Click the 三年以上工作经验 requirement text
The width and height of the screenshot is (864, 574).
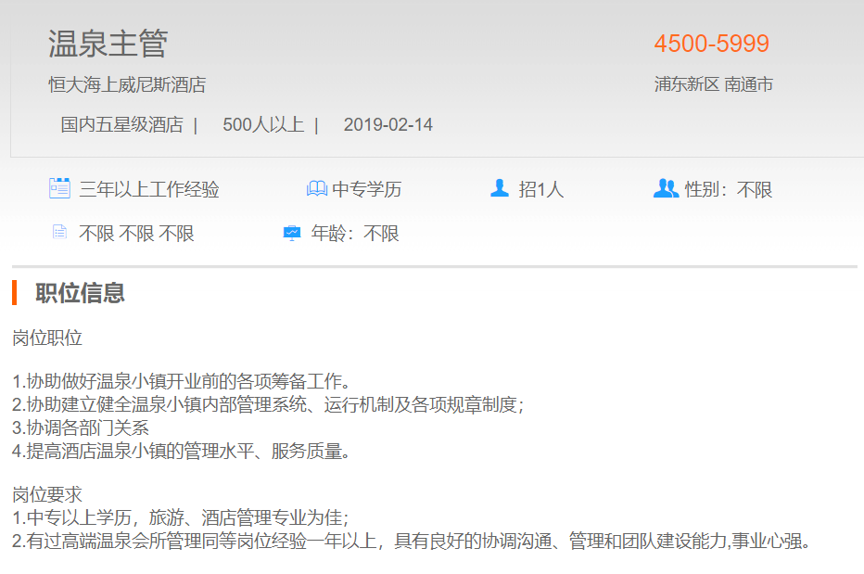pyautogui.click(x=149, y=190)
